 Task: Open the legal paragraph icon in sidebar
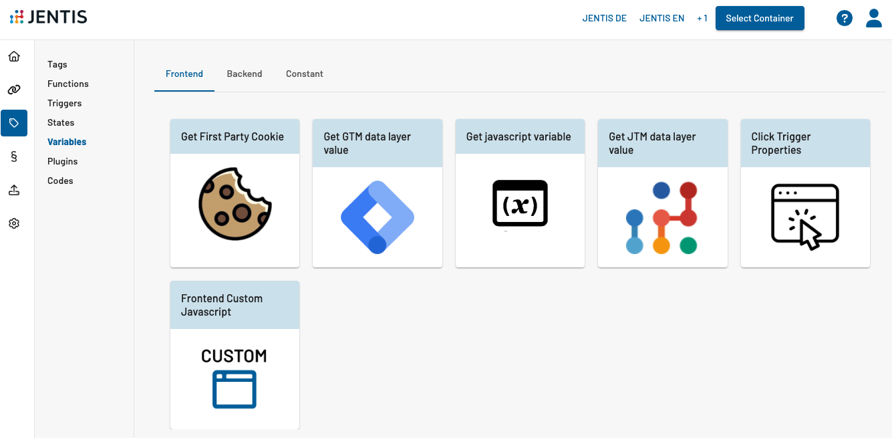pos(14,156)
